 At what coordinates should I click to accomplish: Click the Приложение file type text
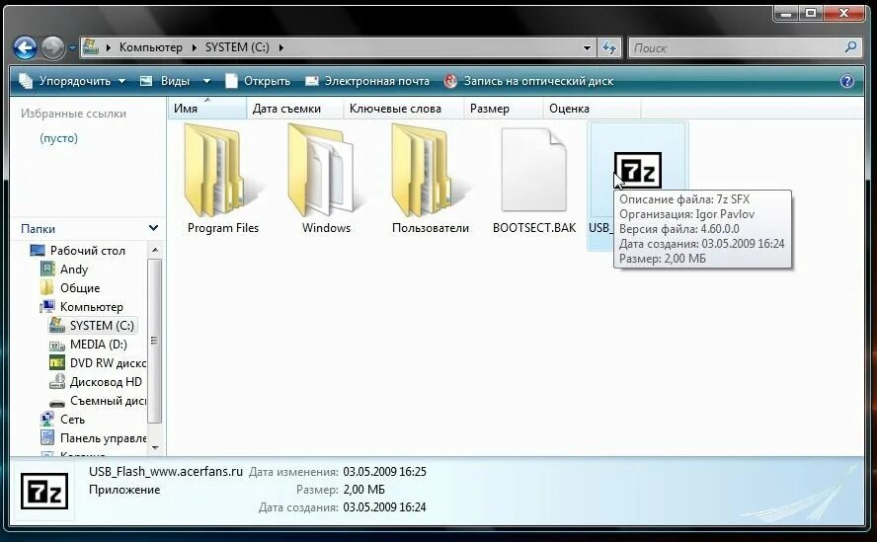[124, 490]
